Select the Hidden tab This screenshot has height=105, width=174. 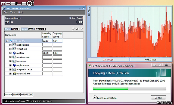pos(25,94)
